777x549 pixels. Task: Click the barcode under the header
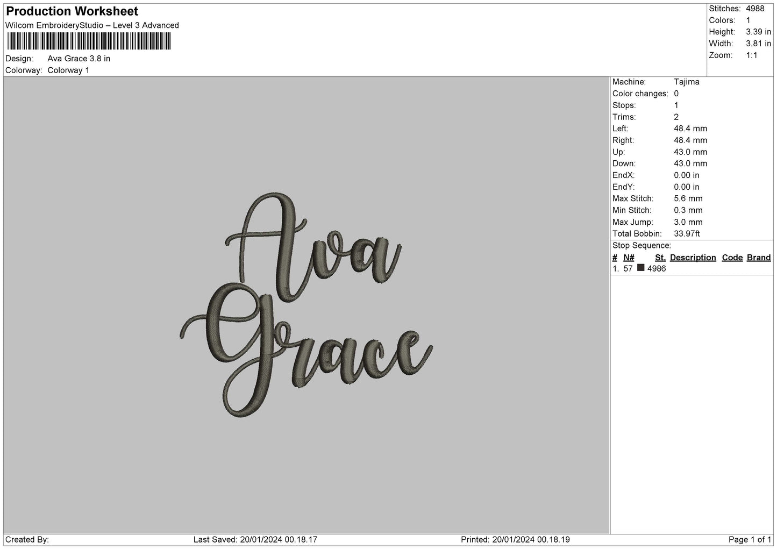click(x=89, y=41)
